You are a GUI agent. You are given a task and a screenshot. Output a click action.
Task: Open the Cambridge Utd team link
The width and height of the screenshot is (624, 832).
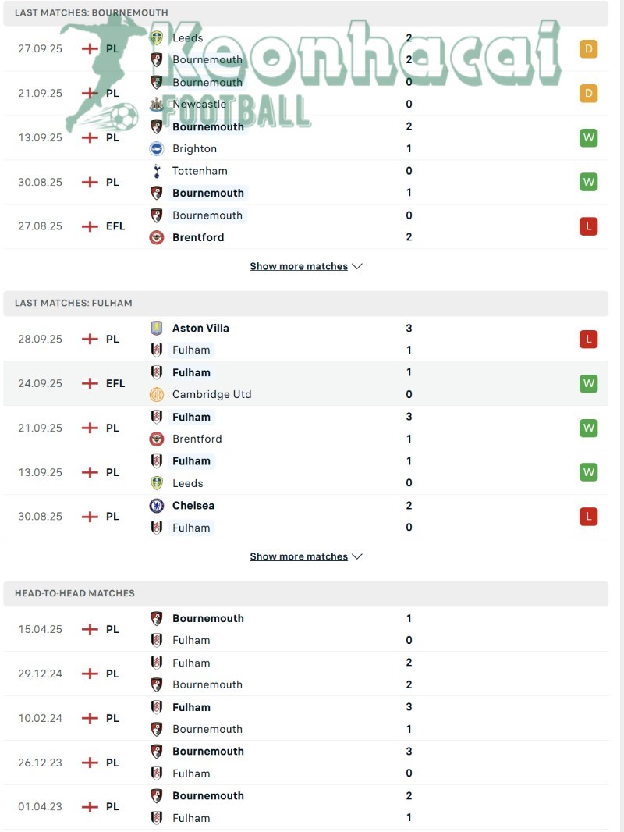(211, 394)
